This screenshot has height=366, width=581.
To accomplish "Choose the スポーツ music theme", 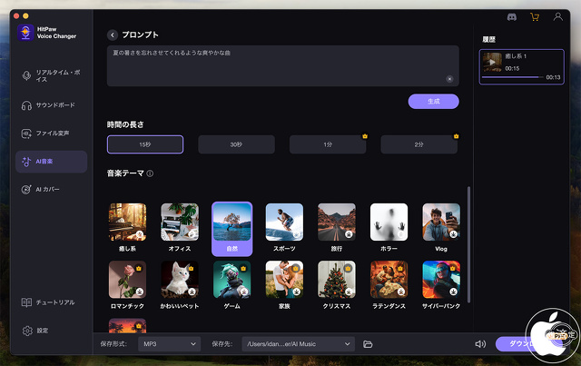I will (x=284, y=228).
